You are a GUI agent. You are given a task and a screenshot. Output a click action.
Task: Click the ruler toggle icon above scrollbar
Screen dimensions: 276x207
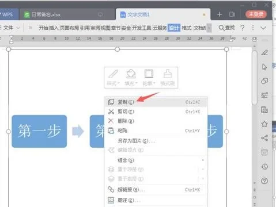(x=255, y=39)
